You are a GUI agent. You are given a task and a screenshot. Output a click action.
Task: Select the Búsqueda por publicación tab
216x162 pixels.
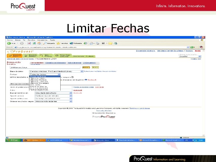click(x=62, y=56)
